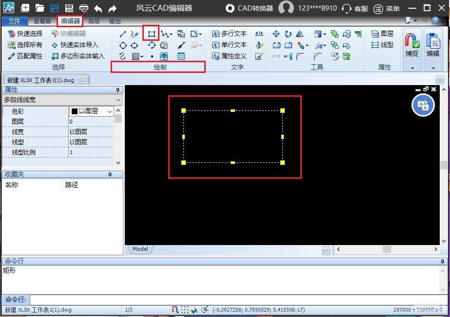The height and width of the screenshot is (317, 450).
Task: Expand the Polyline tool dropdown arrow
Action: 171,35
